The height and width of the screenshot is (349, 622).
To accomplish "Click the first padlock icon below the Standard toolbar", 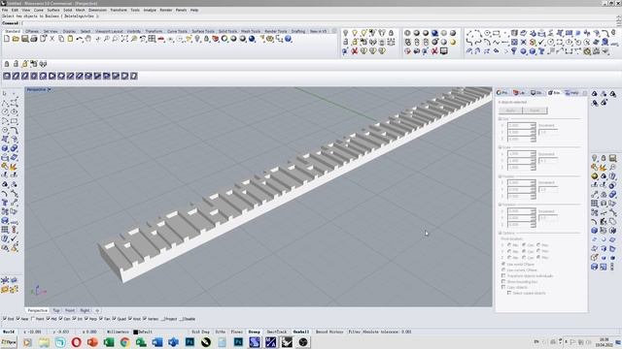I will point(7,64).
